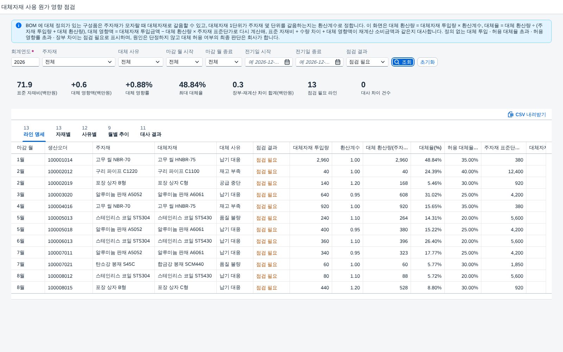Click the info icon in the description banner
The height and width of the screenshot is (352, 563).
(19, 25)
